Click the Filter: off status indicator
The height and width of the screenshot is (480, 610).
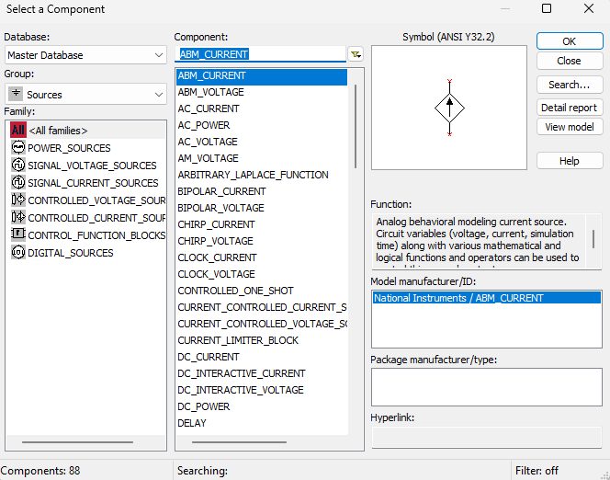click(x=537, y=471)
